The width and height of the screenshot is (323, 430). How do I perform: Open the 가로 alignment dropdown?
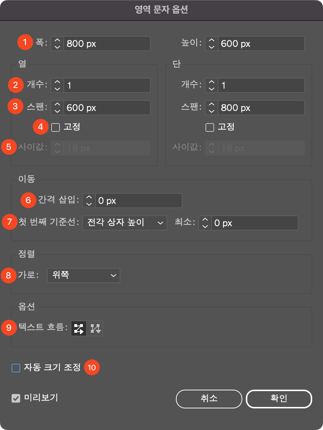(x=83, y=276)
